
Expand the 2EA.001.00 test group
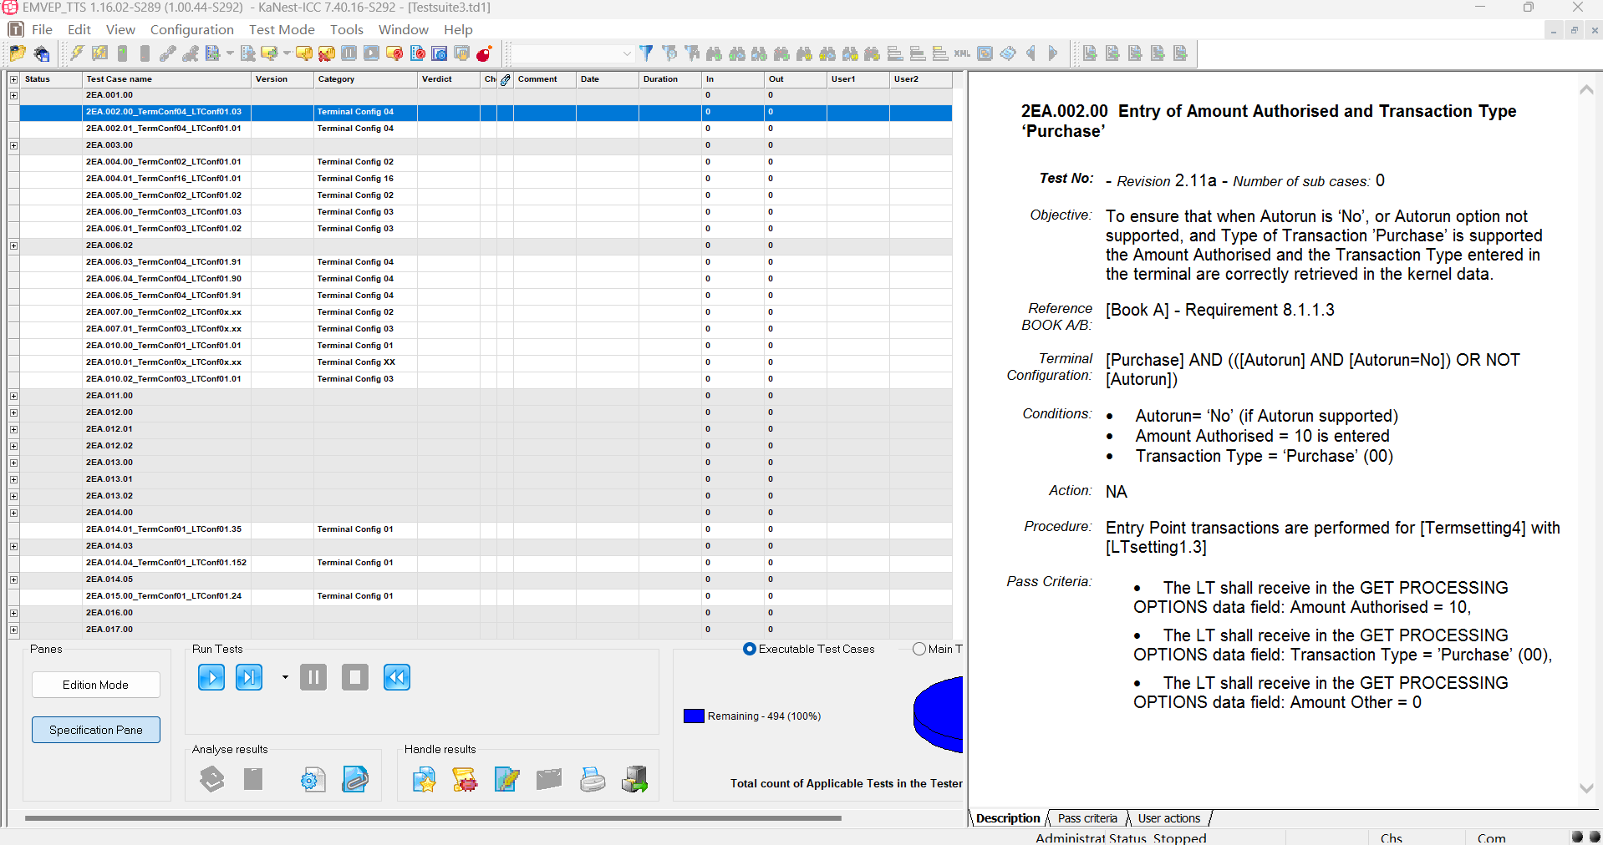click(13, 95)
